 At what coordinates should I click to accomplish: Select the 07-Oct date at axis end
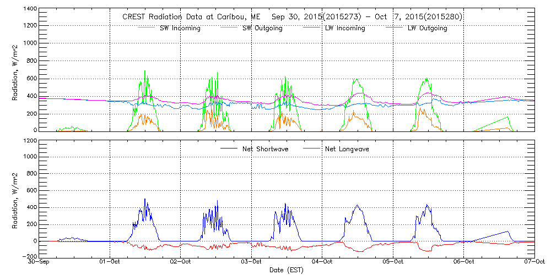[533, 262]
